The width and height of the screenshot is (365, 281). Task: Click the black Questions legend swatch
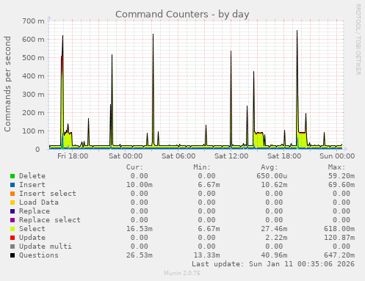click(12, 255)
